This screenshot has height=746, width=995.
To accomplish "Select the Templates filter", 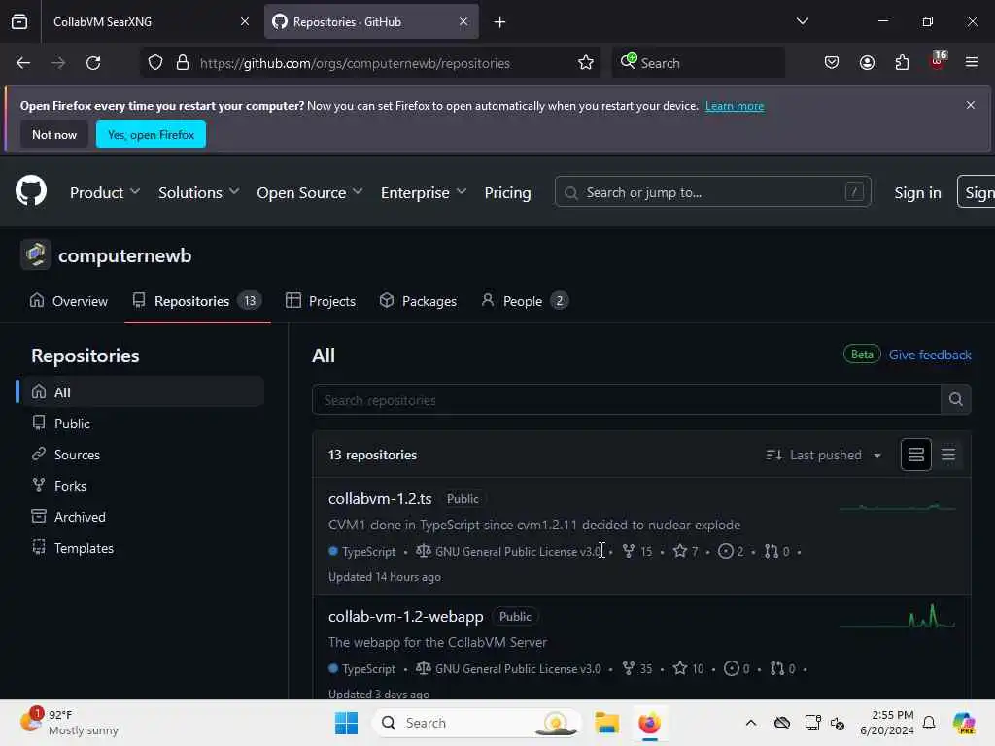I will tap(143, 548).
